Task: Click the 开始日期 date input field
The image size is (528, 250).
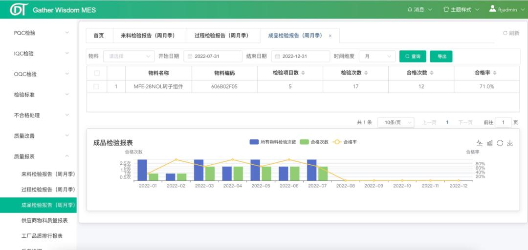Action: [x=213, y=56]
